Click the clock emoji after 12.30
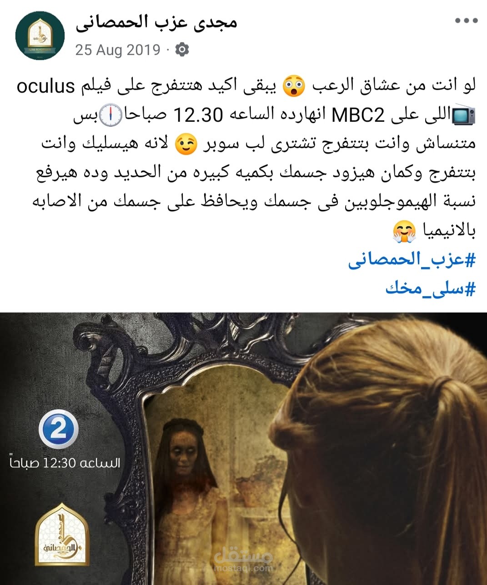The width and height of the screenshot is (487, 585). click(112, 115)
